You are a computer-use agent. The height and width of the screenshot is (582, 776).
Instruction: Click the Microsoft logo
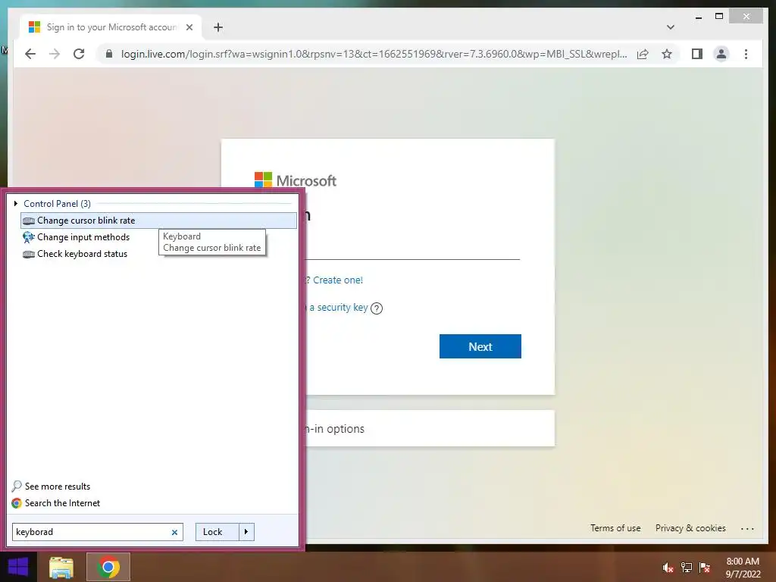click(296, 180)
